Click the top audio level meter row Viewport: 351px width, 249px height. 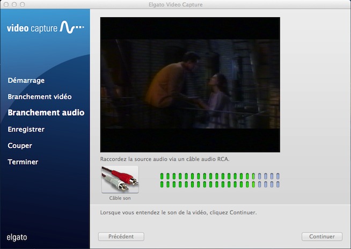pos(220,176)
